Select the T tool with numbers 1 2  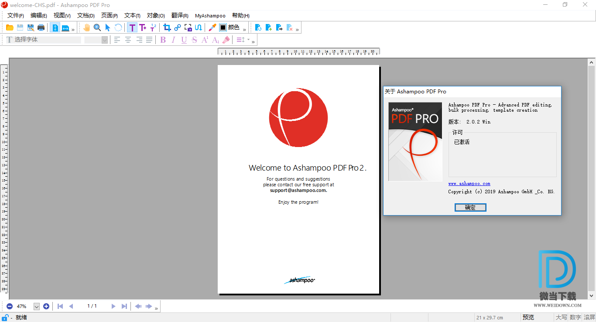click(x=153, y=27)
